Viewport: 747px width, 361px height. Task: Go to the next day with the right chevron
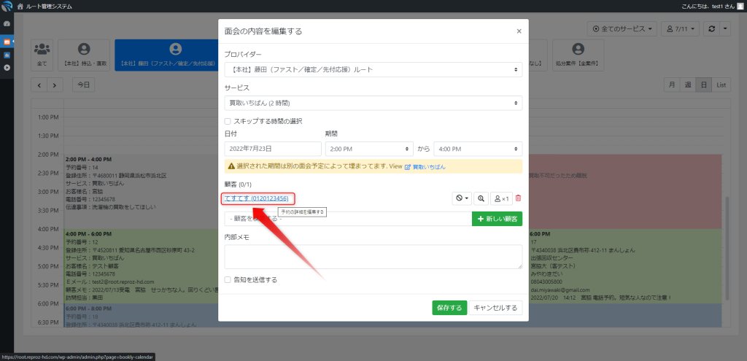pos(55,85)
